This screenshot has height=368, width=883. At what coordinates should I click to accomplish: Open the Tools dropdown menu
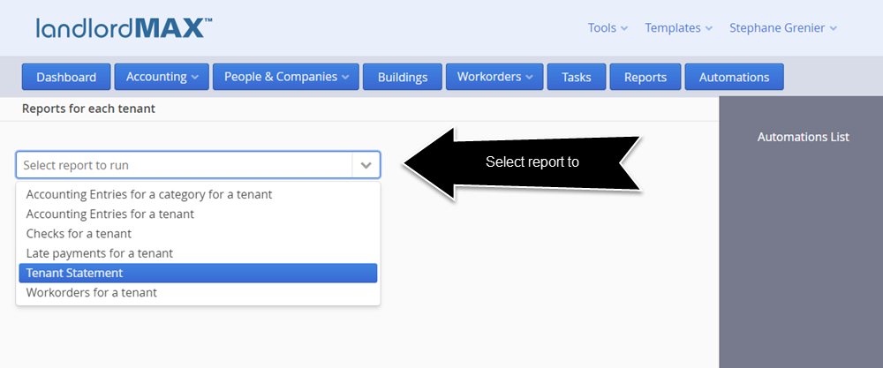[x=608, y=27]
